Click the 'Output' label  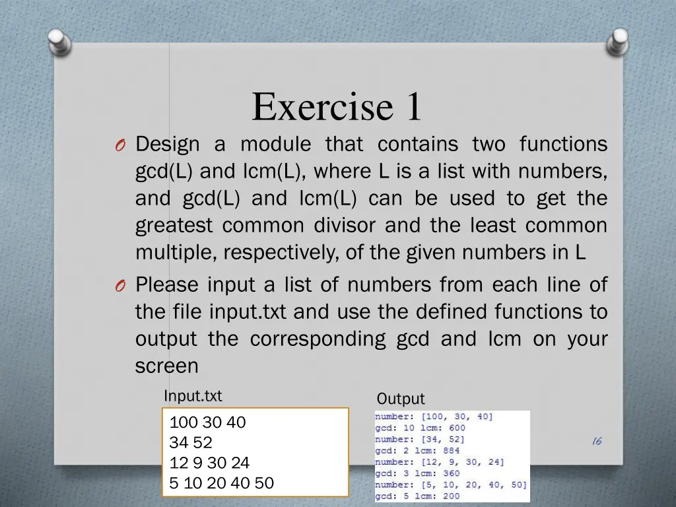tap(401, 399)
